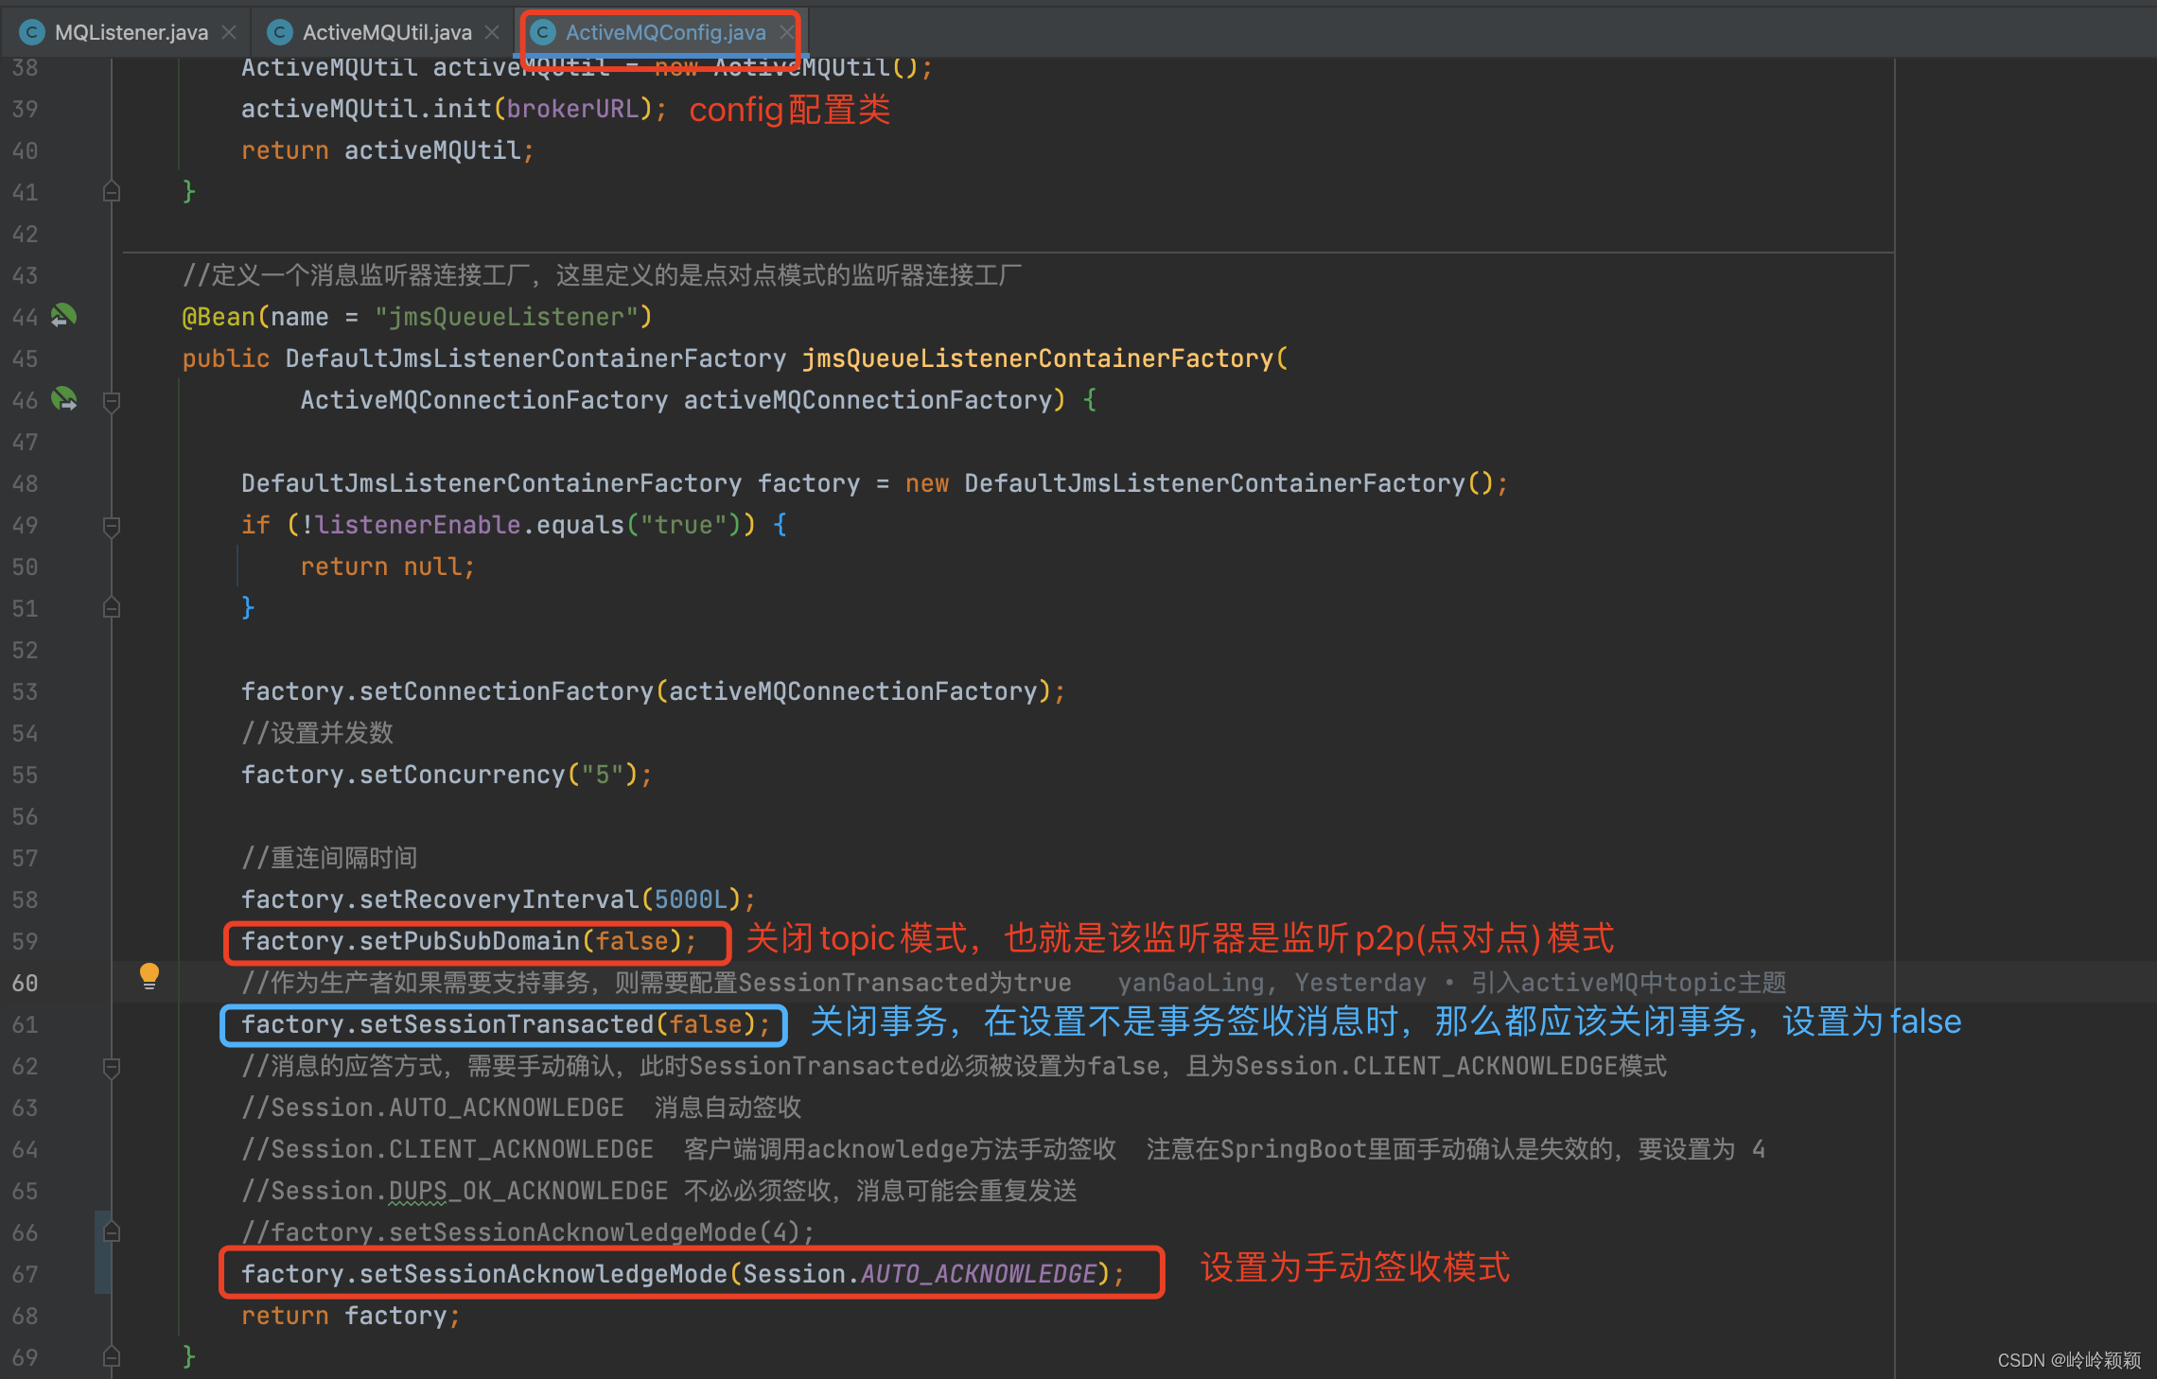Click listenerEnable in the if condition
The height and width of the screenshot is (1379, 2157).
pos(418,525)
